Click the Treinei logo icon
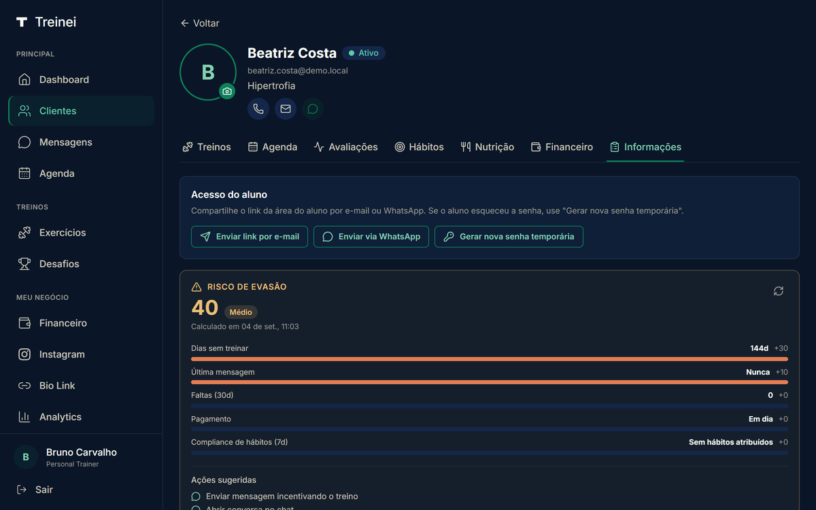The image size is (816, 510). [x=22, y=22]
